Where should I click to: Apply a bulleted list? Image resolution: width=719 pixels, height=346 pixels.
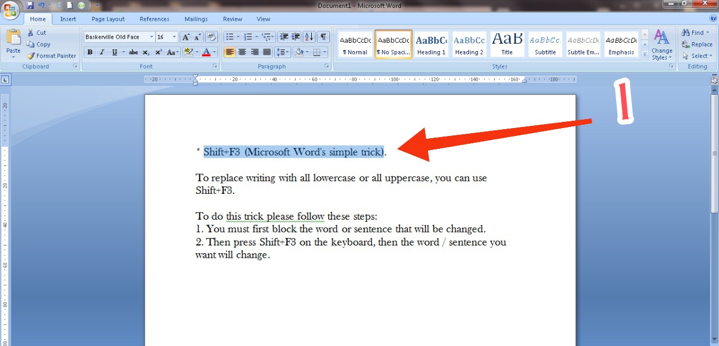coord(229,37)
